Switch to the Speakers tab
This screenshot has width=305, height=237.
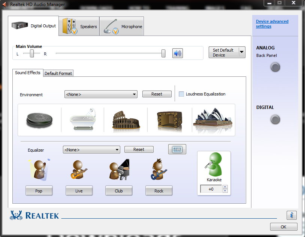79,26
